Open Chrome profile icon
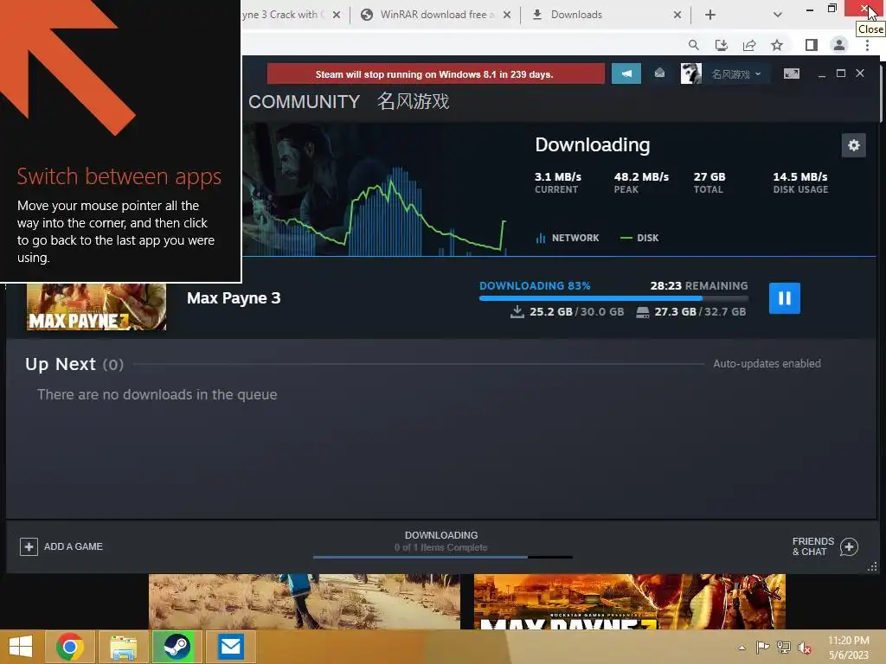Screen dimensions: 886x664 tap(839, 45)
